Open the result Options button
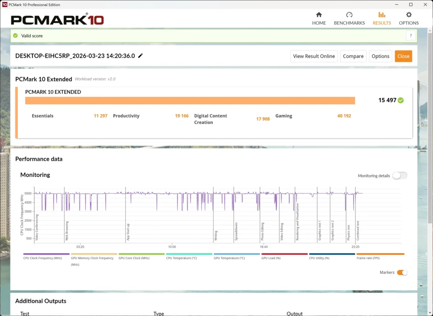Screen dimensions: 433x316 (380, 56)
